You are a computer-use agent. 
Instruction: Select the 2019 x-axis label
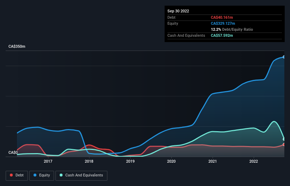click(130, 161)
